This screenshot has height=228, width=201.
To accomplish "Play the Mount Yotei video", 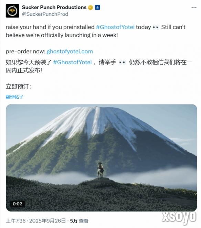I will point(101,158).
